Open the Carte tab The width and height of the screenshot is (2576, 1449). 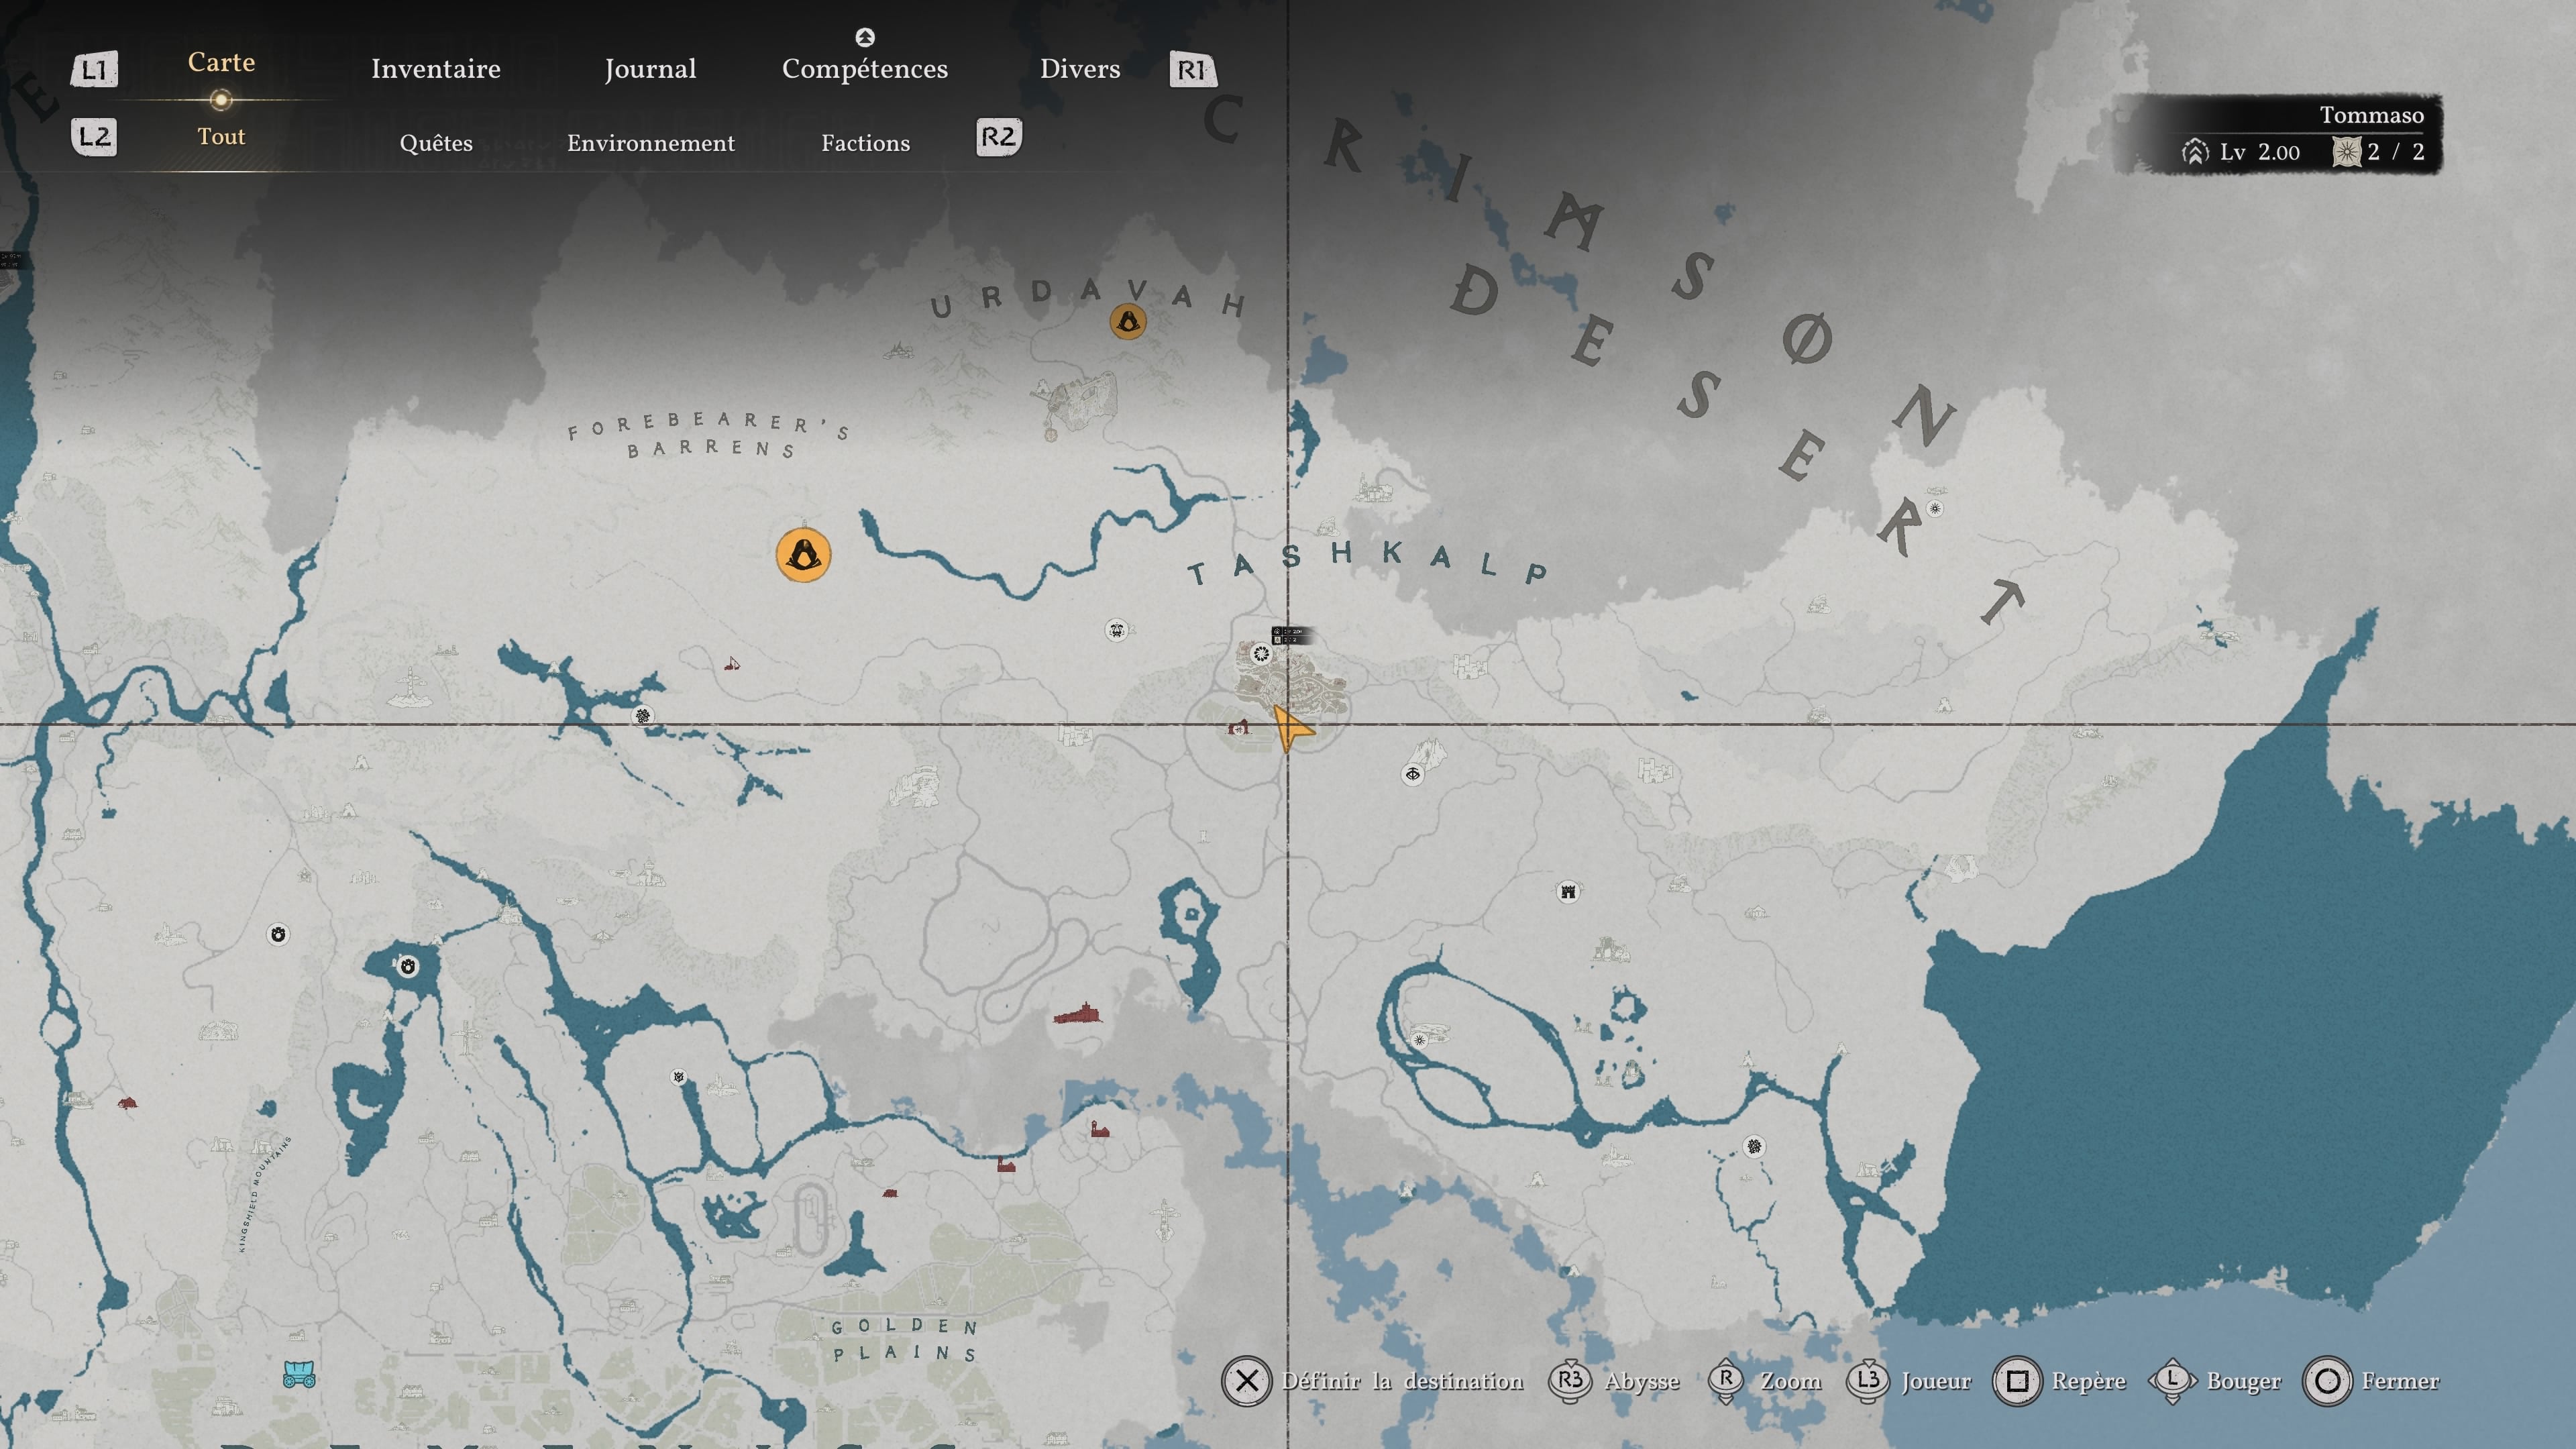[221, 62]
